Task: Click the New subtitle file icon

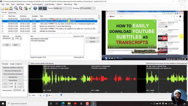Action: click(2, 8)
